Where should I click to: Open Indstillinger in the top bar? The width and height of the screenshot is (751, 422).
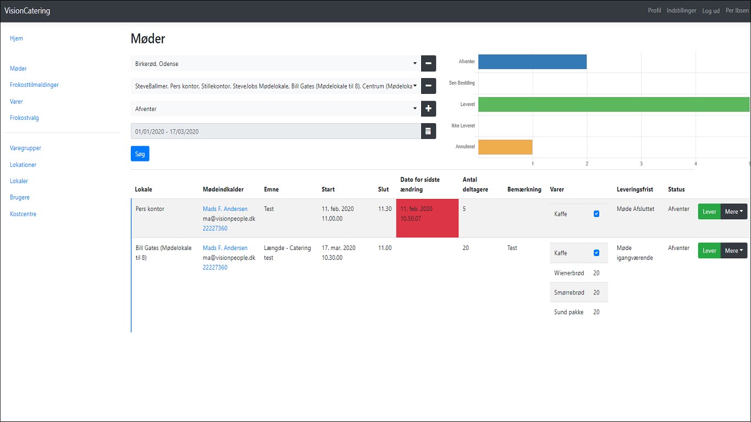pos(682,10)
